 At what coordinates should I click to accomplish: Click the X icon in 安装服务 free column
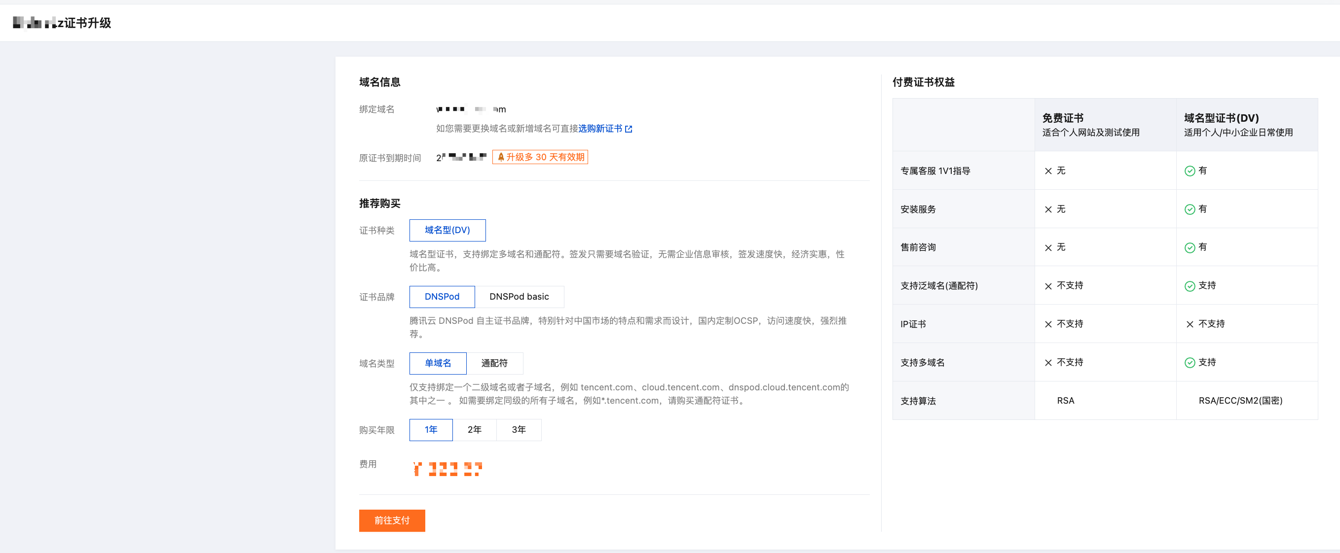click(1048, 209)
